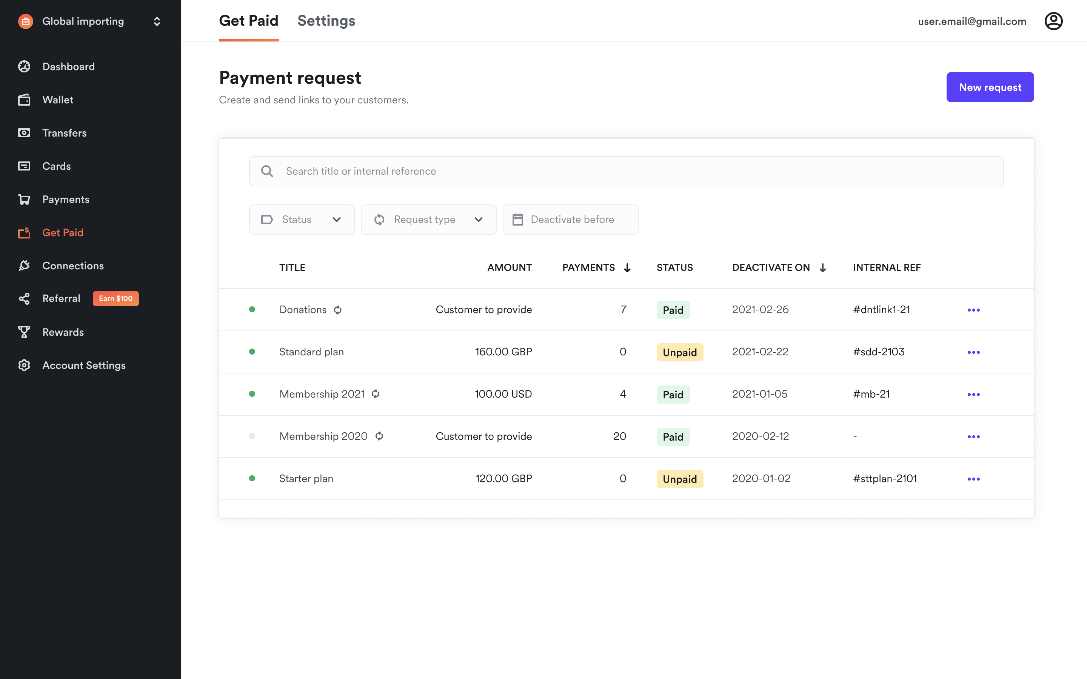Click the Transfers money icon
The image size is (1087, 679).
coord(24,133)
